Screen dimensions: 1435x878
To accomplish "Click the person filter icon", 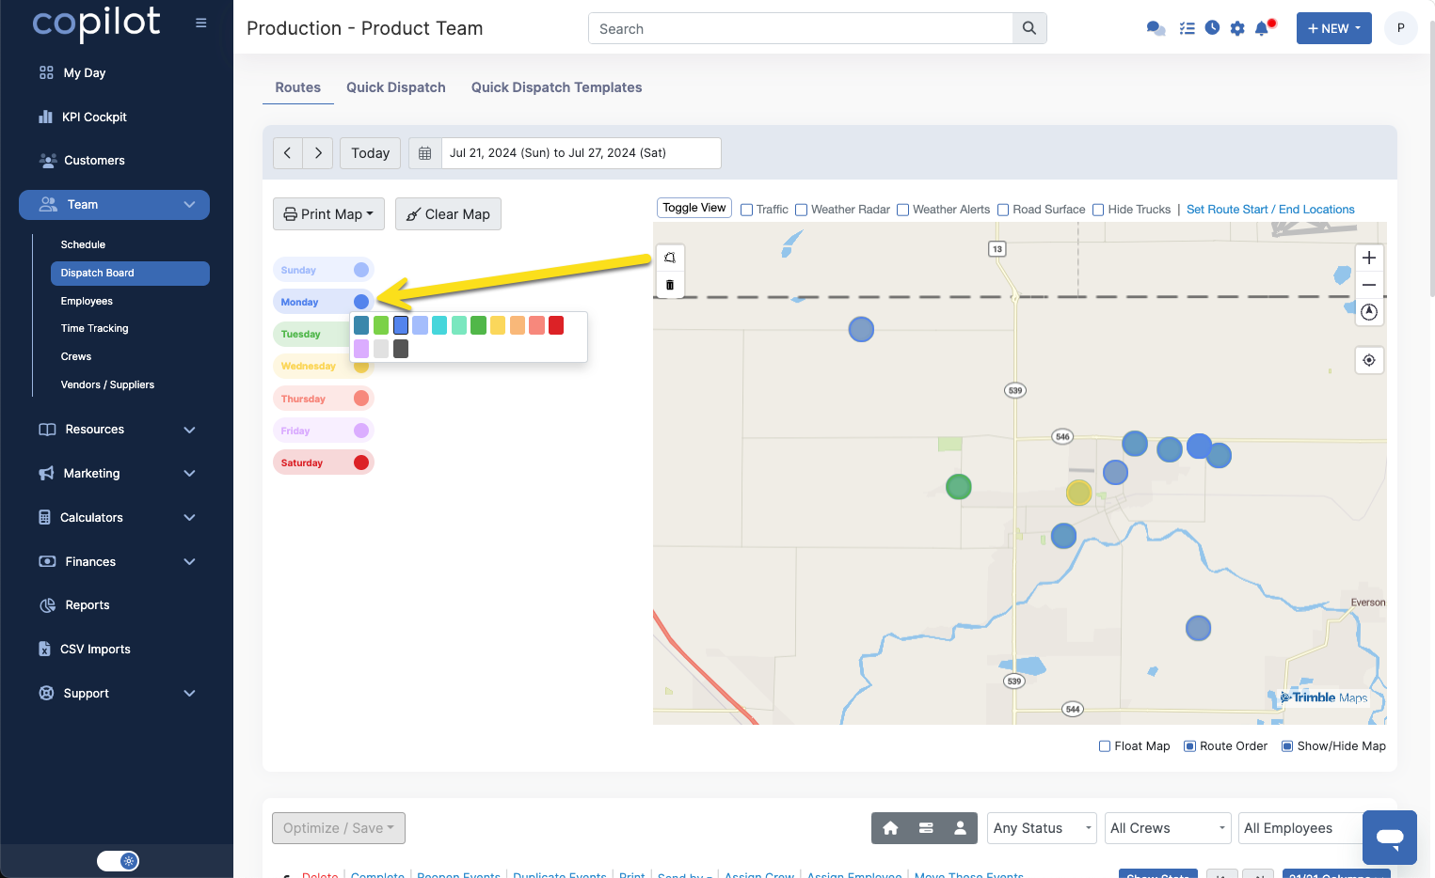I will pos(961,828).
